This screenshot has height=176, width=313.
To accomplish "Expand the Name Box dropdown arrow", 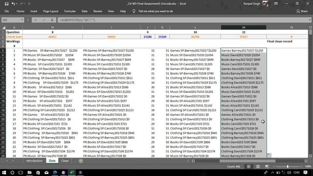I will click(22, 20).
